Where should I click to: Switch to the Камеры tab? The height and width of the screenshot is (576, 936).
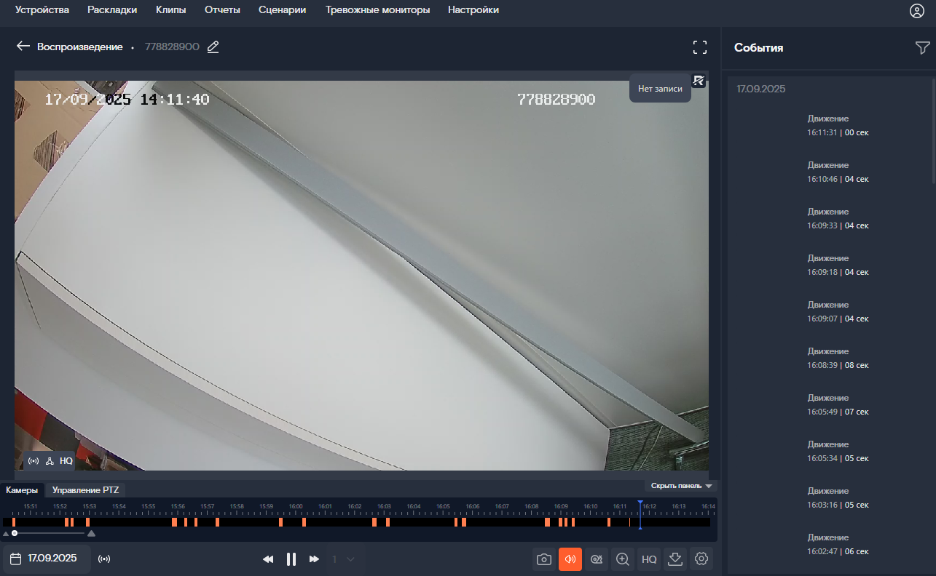(x=22, y=490)
